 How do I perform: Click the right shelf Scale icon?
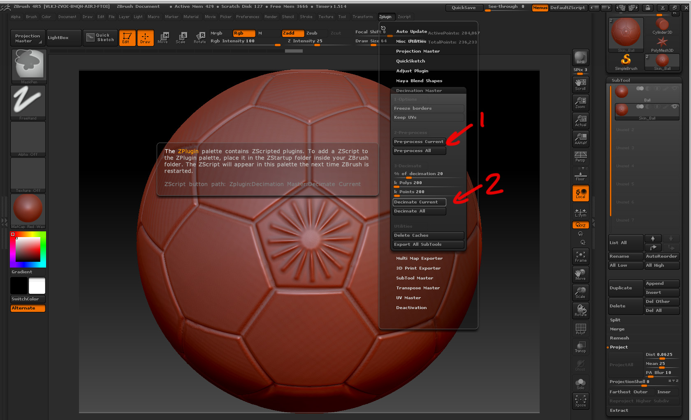click(580, 293)
